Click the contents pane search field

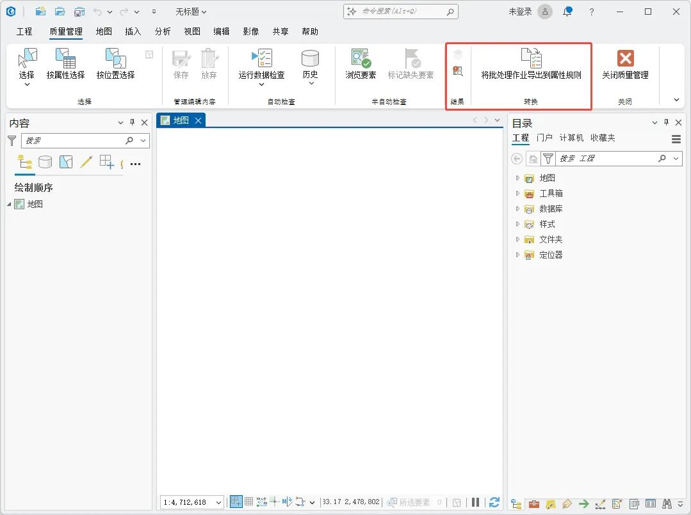[x=85, y=140]
